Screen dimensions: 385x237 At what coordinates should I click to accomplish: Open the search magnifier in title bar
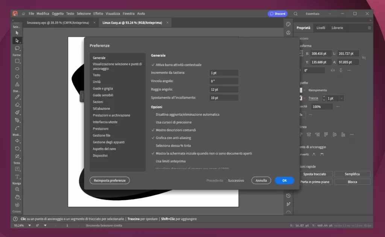[296, 14]
